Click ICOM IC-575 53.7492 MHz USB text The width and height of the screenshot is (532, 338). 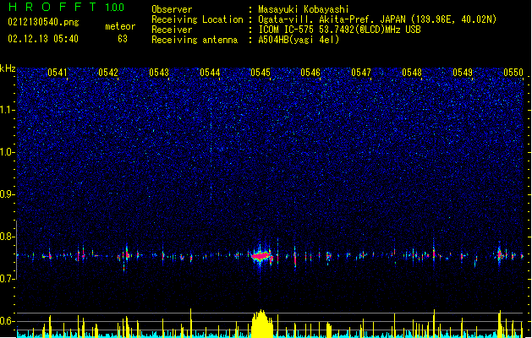point(339,30)
